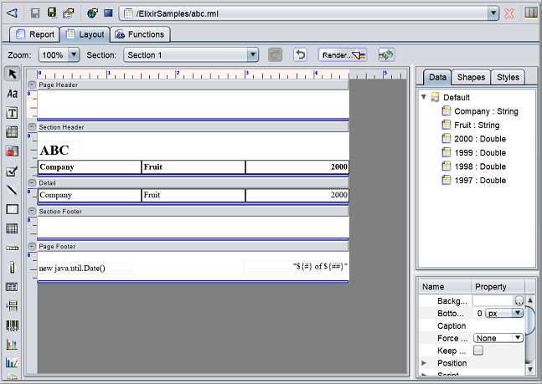Collapse the Detail band toggle
This screenshot has height=384, width=542.
point(32,182)
